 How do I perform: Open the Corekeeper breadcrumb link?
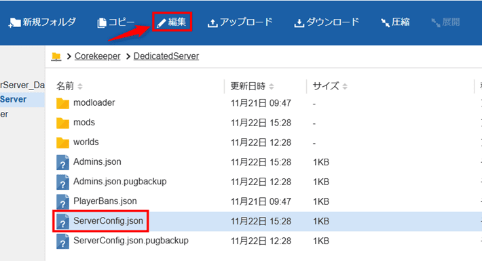(98, 56)
